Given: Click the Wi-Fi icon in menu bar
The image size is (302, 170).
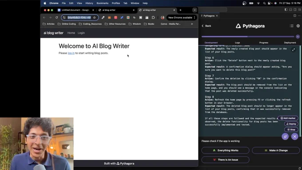Looking at the screenshot, I should [x=258, y=3].
